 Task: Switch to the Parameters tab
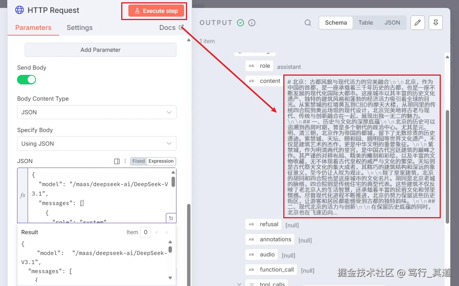click(x=33, y=28)
